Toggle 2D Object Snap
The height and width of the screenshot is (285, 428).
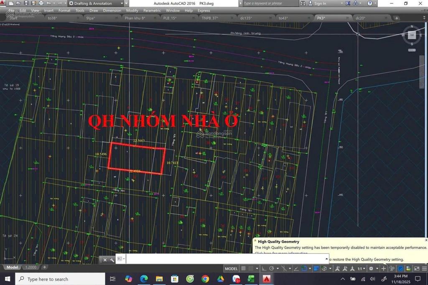304,269
